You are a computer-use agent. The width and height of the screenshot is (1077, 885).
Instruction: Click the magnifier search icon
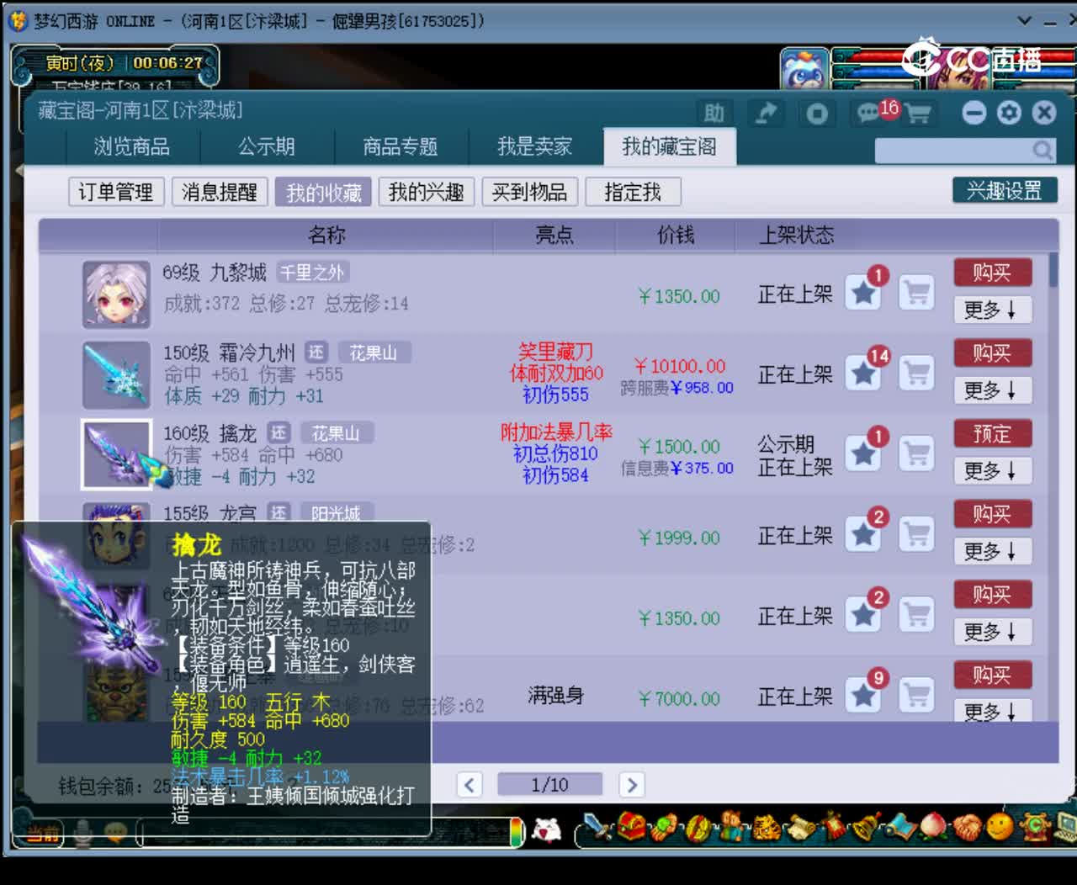[x=1043, y=151]
